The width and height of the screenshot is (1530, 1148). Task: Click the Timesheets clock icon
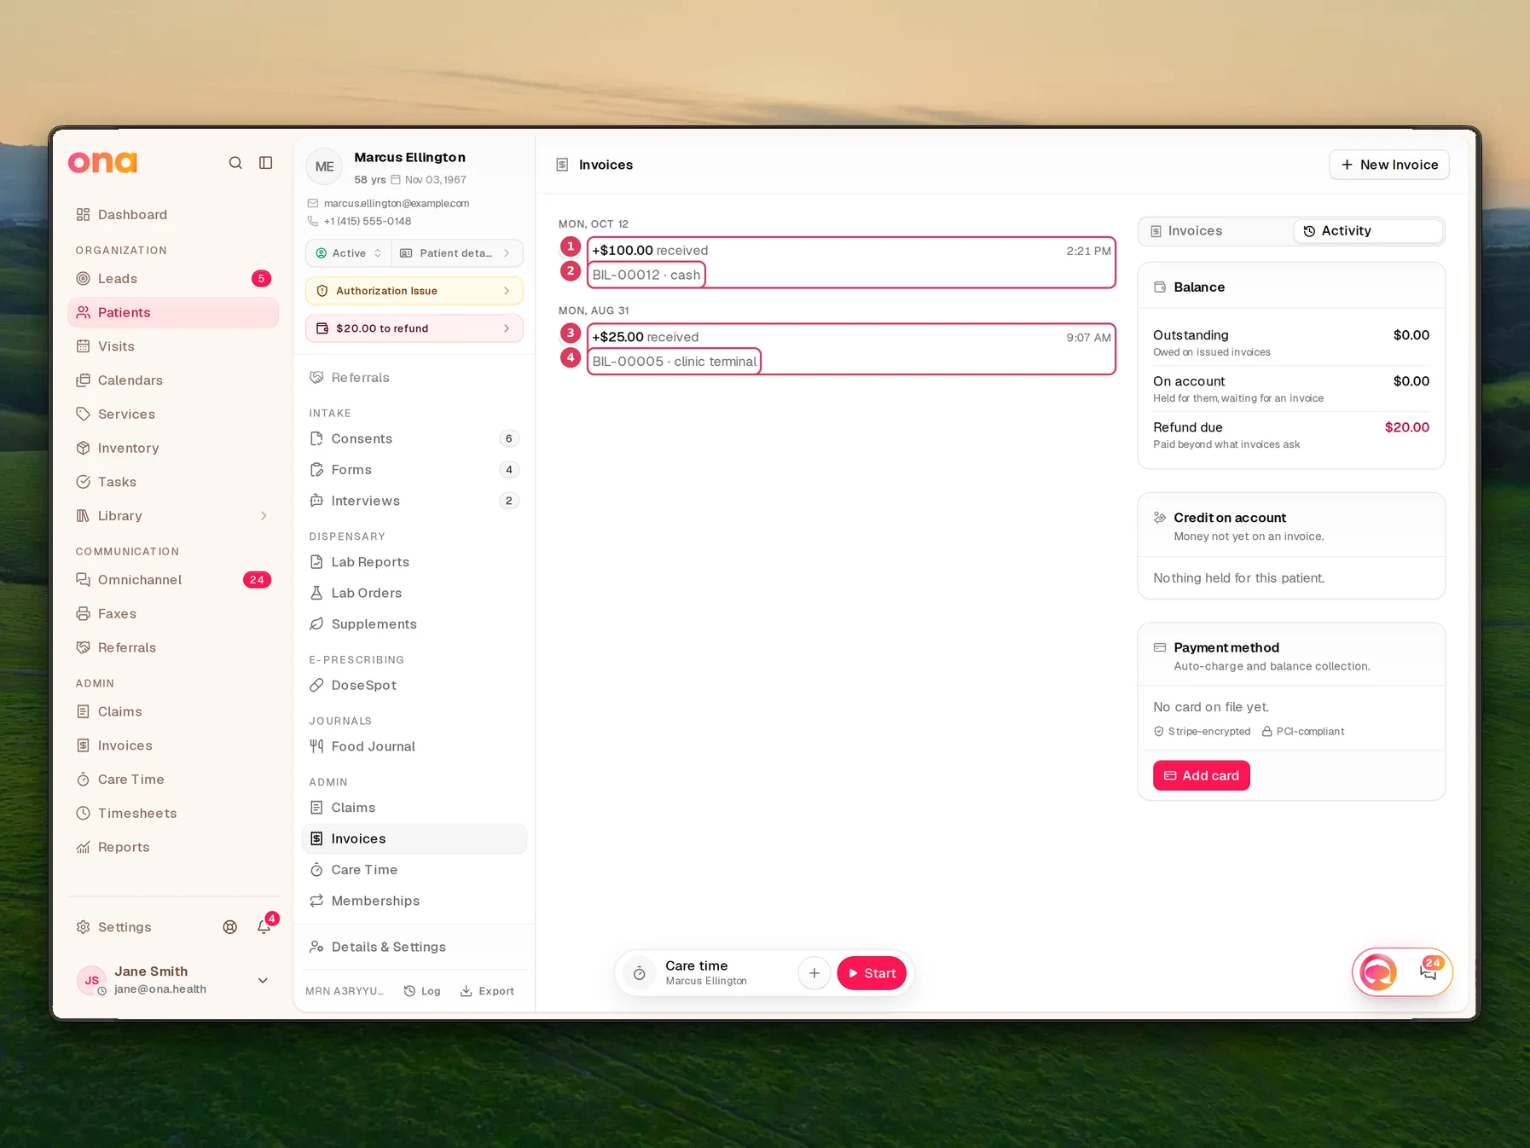tap(83, 814)
